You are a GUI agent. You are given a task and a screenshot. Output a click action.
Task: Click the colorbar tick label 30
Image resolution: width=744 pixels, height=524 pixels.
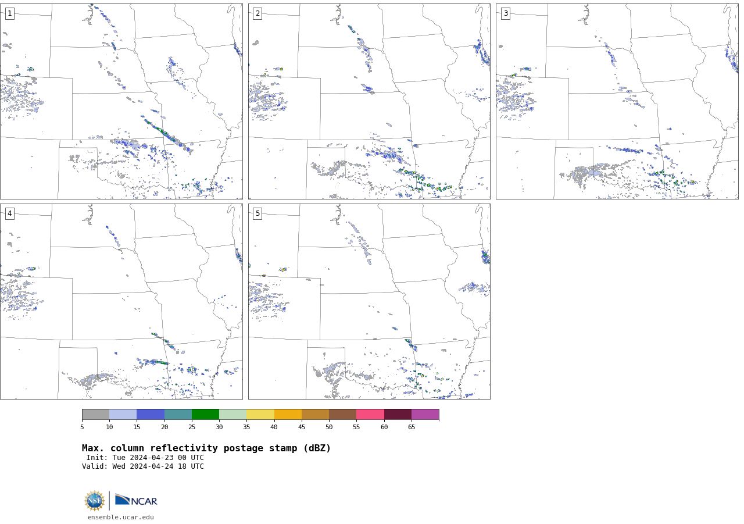pyautogui.click(x=219, y=427)
